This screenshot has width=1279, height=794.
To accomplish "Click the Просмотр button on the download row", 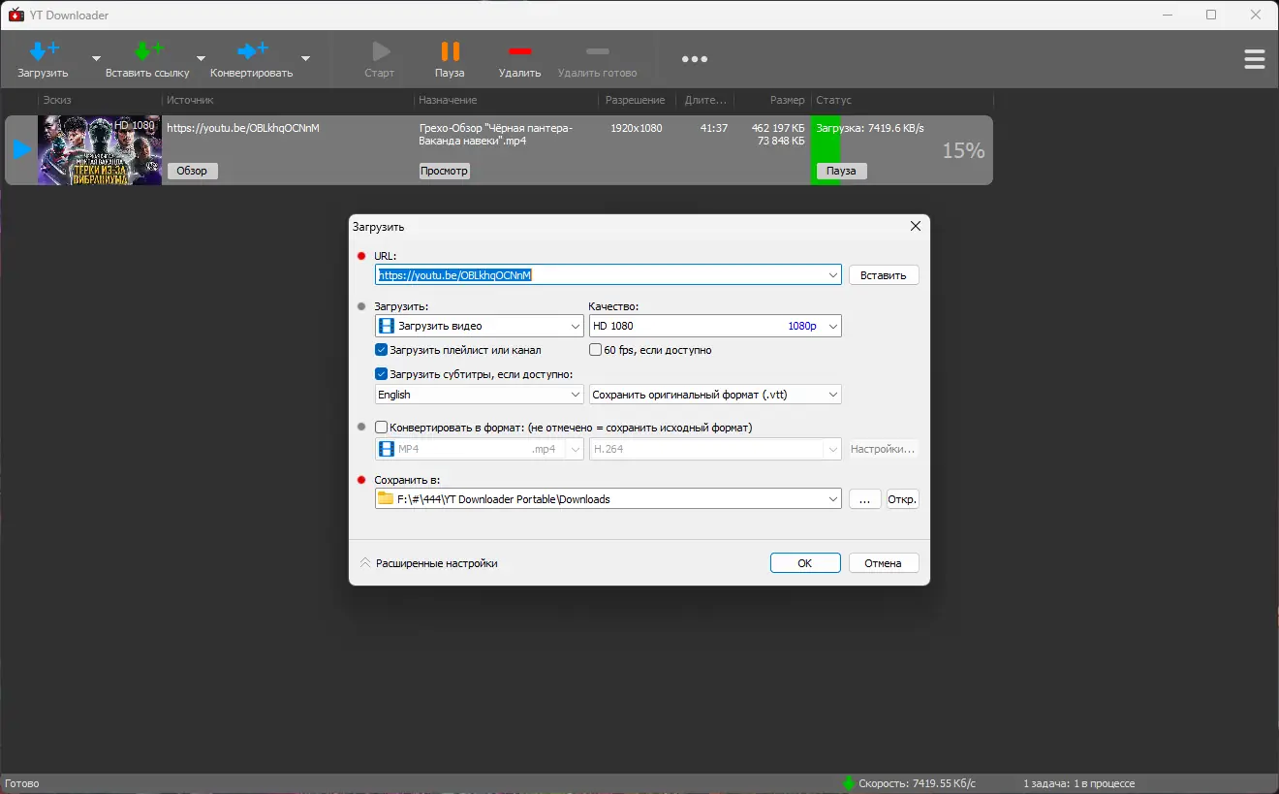I will (445, 171).
